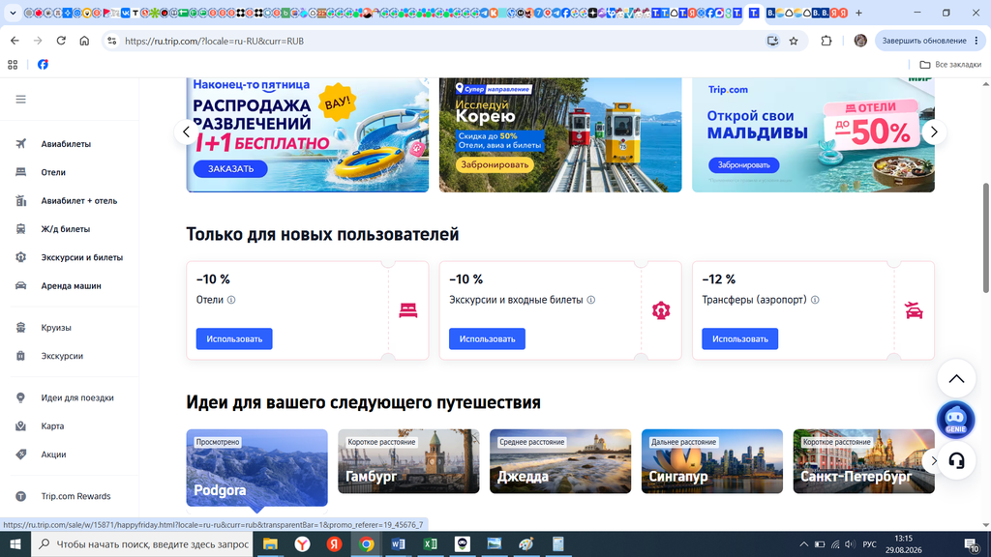991x557 pixels.
Task: Show next promo banner
Action: click(934, 132)
